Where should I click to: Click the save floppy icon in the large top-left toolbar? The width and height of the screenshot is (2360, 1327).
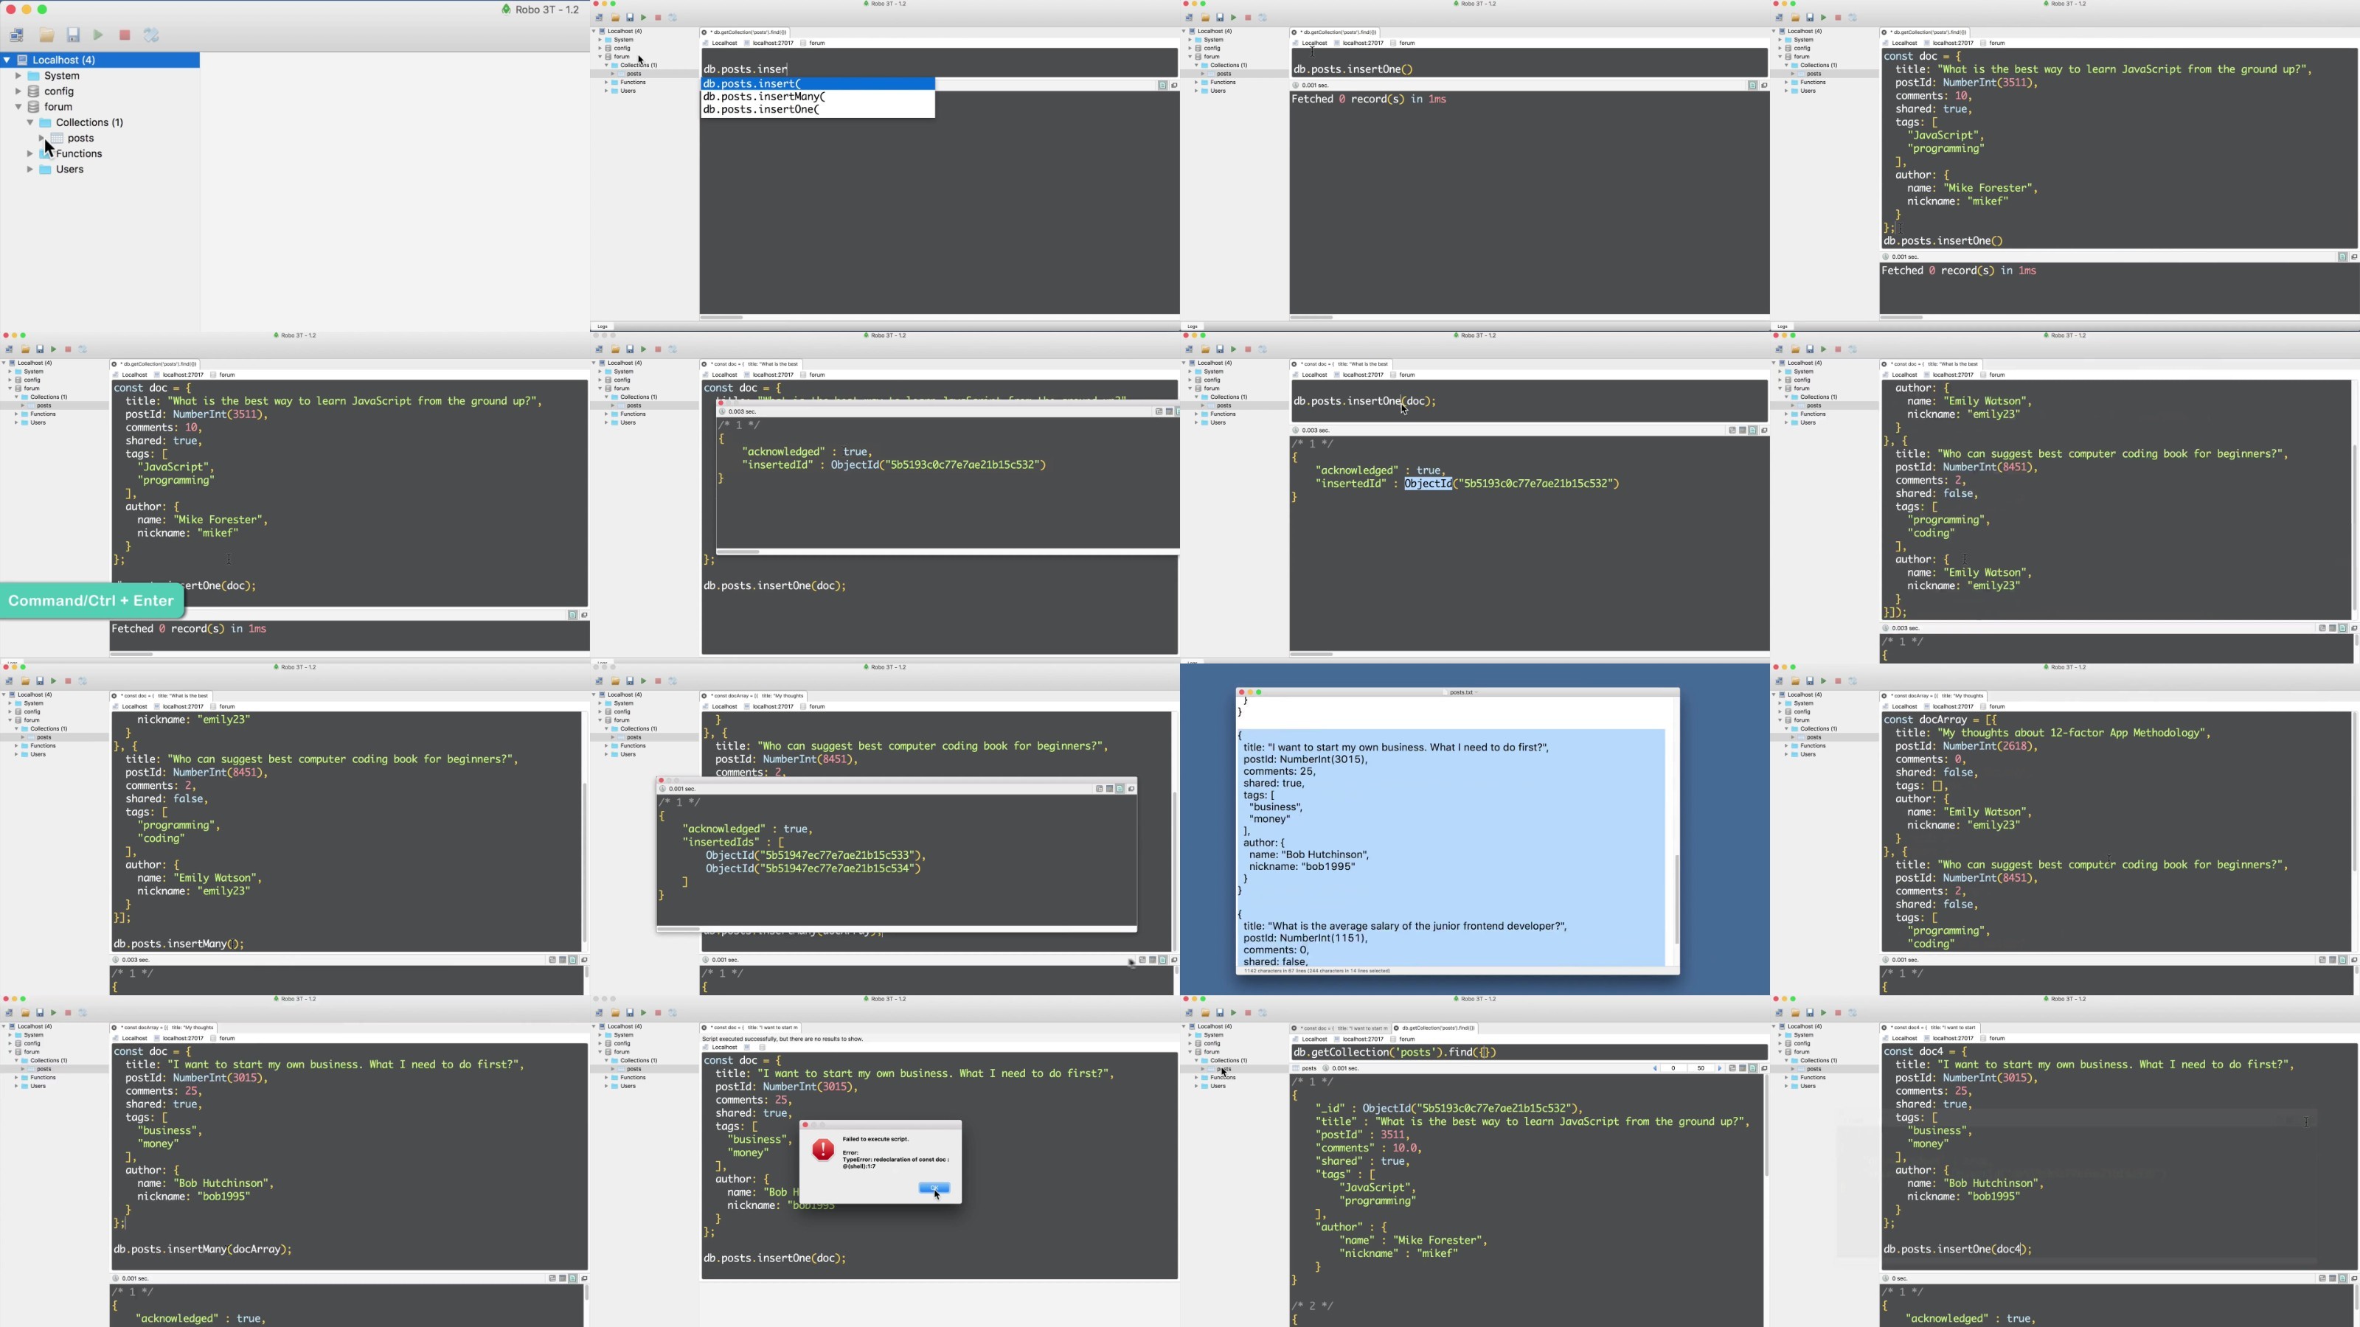(73, 35)
